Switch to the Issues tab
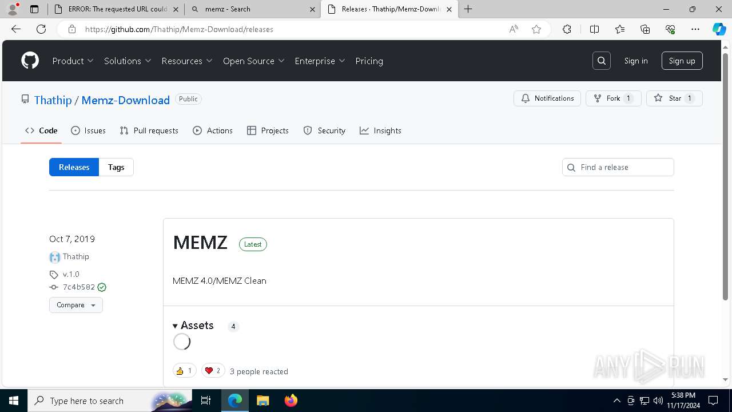This screenshot has height=412, width=732. click(88, 130)
